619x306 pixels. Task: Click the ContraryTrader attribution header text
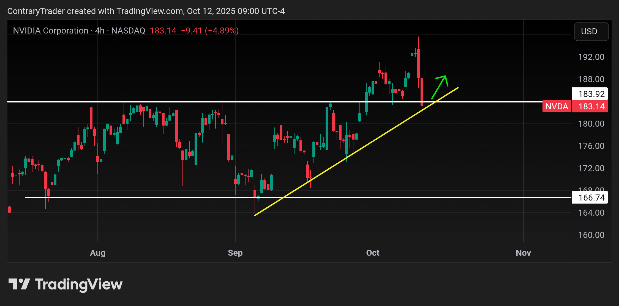[146, 11]
